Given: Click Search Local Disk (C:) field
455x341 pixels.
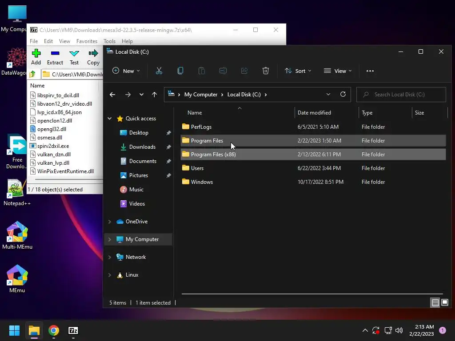Looking at the screenshot, I should click(x=401, y=95).
